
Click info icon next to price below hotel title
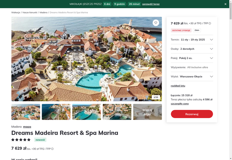pyautogui.click(x=52, y=149)
